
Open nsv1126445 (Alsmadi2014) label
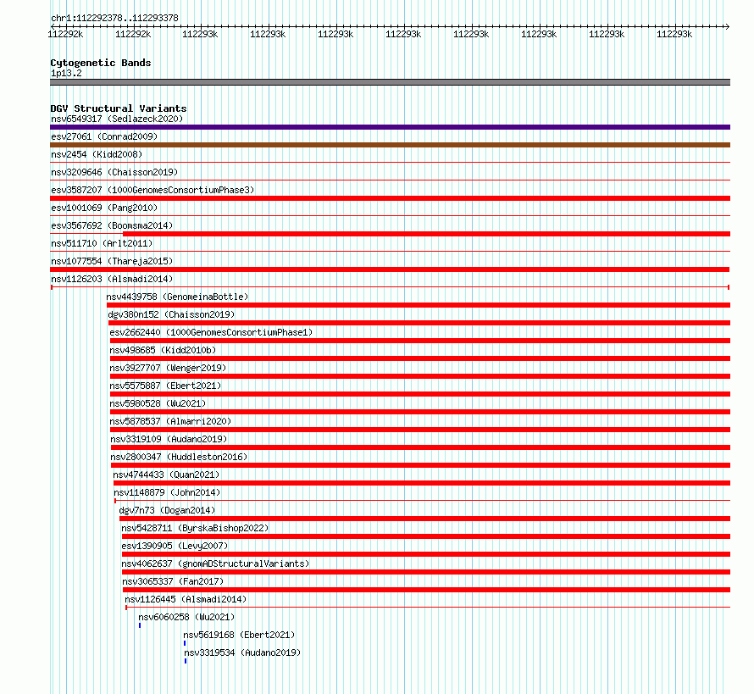[x=186, y=599]
